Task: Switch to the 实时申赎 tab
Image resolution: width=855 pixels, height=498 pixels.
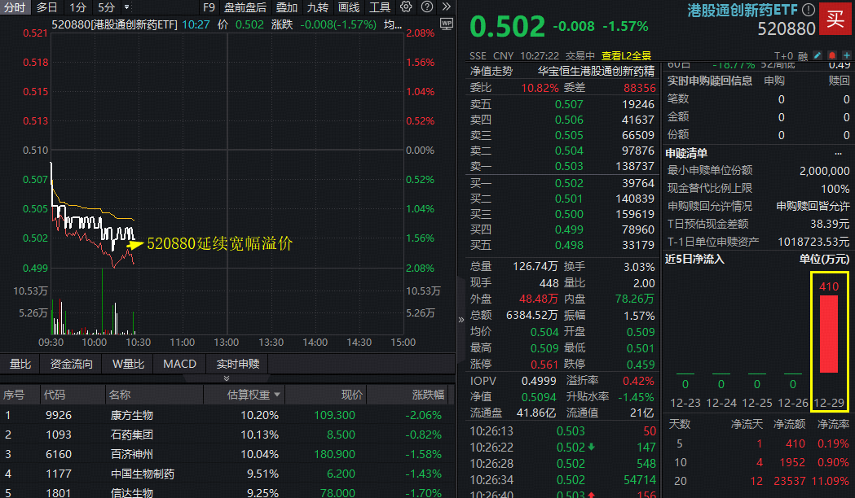Action: click(x=236, y=364)
